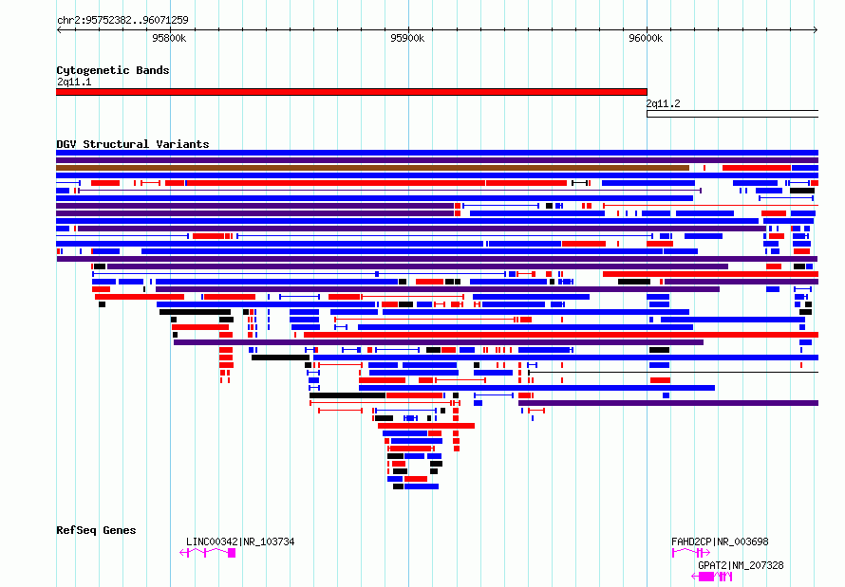Viewport: 845px width, 587px height.
Task: Click the FAHD2CP|NR_003698 gene label
Action: click(x=720, y=541)
